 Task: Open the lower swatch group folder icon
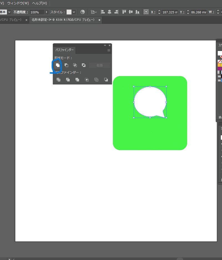[x=219, y=80]
